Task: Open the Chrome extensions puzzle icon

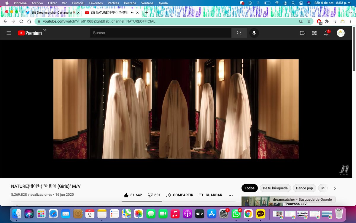Action: pyautogui.click(x=327, y=21)
